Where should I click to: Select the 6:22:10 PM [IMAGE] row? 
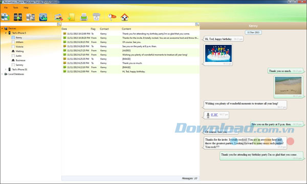pyautogui.click(x=130, y=67)
